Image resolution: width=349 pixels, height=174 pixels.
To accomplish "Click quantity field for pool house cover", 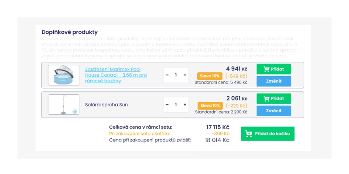I will tap(176, 75).
